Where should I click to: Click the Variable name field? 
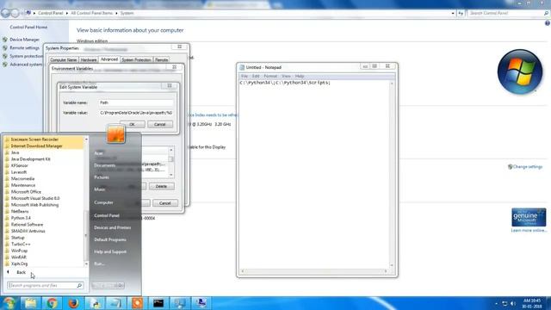click(x=136, y=102)
